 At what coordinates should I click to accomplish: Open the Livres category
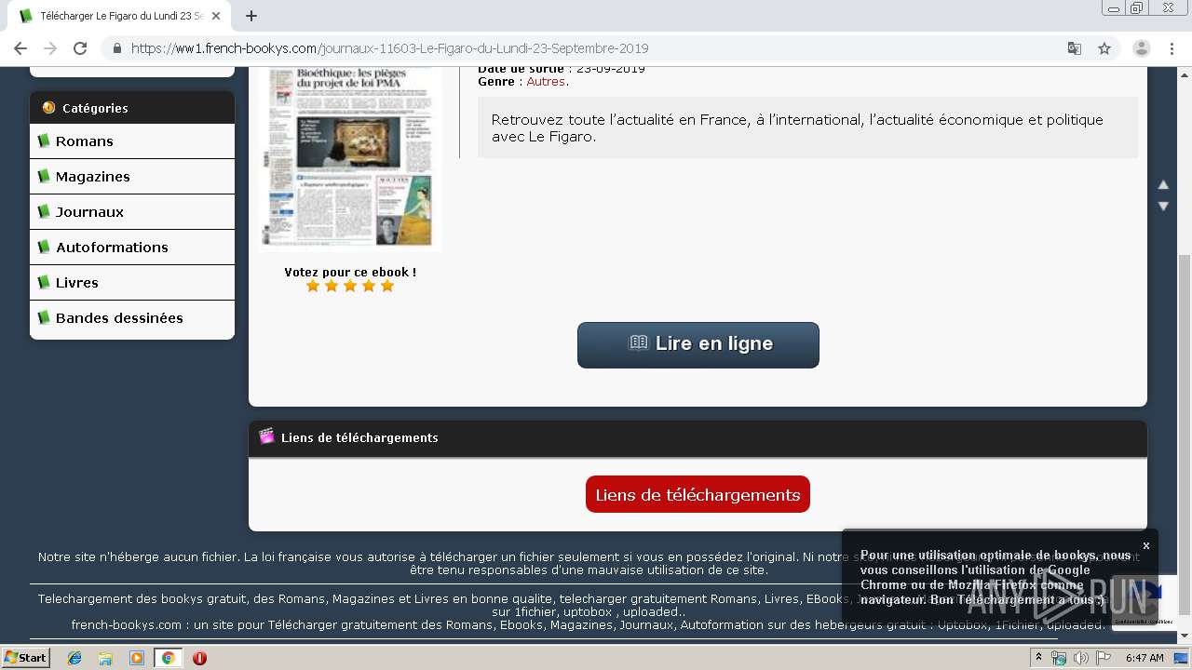132,283
